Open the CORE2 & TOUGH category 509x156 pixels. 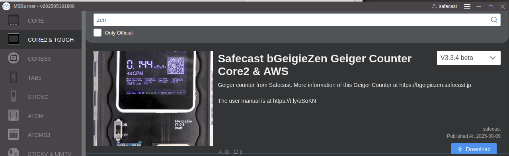(41, 40)
